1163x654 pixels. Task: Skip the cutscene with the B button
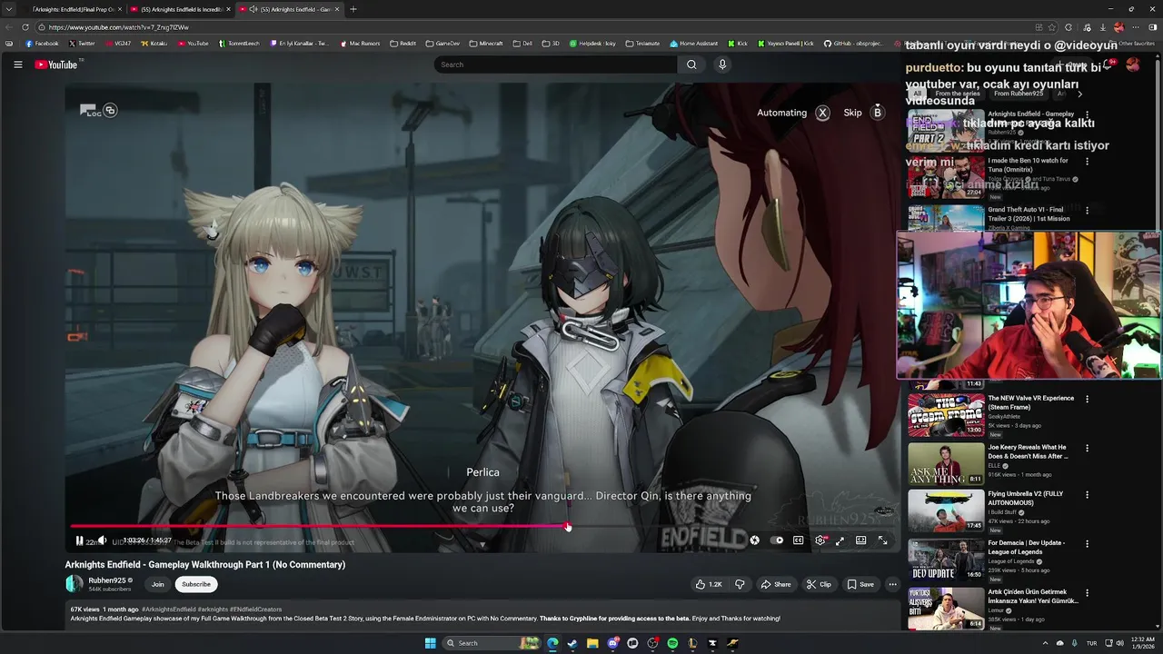tap(877, 113)
